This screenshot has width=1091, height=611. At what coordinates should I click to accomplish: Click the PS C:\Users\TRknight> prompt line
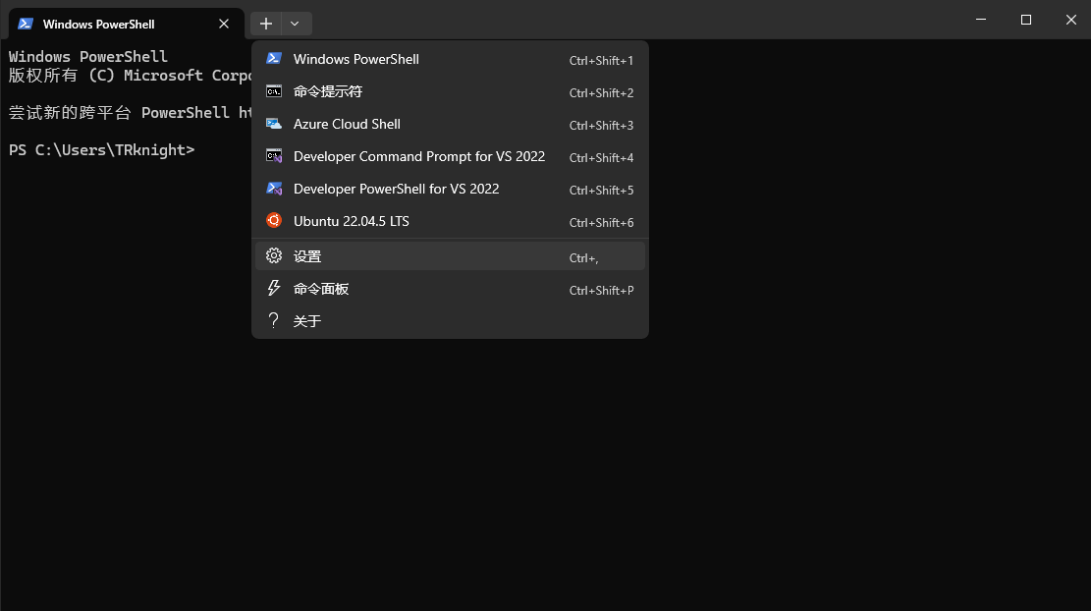pos(102,150)
